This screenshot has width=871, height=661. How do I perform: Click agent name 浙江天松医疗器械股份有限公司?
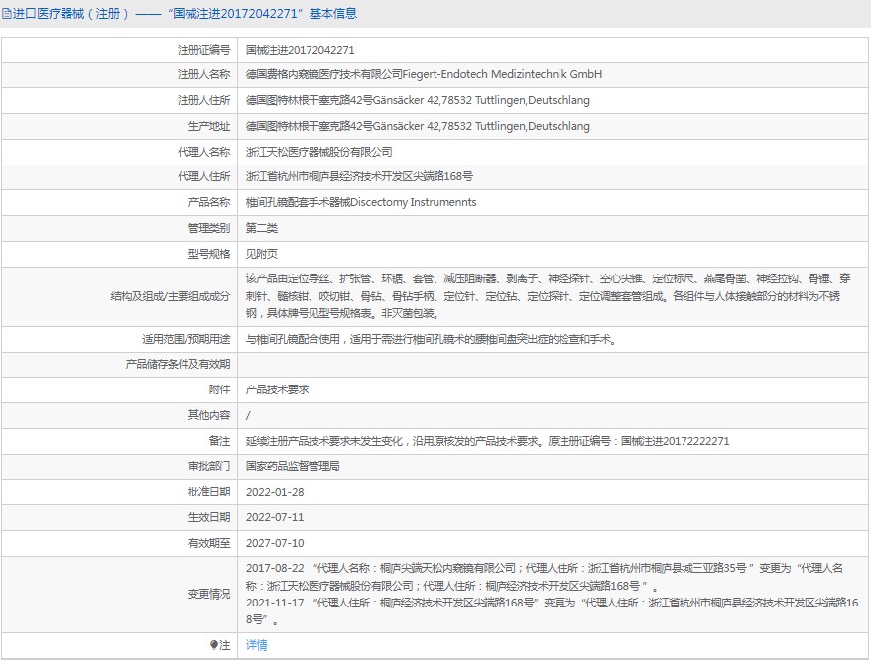pyautogui.click(x=318, y=152)
